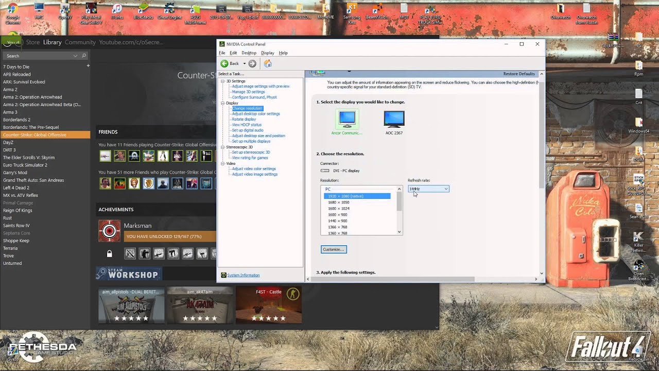Select the 1680 × 1050 resolution
659x371 pixels.
[339, 203]
